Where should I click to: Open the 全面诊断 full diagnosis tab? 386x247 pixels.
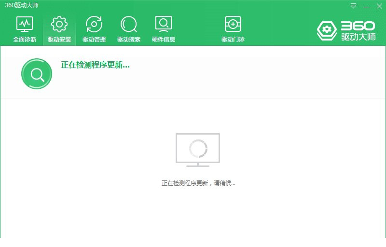[x=25, y=29]
